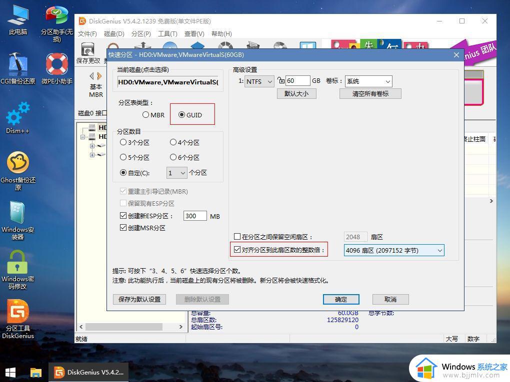The width and height of the screenshot is (510, 382).
Task: Click DiskGenius V5.4.2 taskbar button
Action: [88, 372]
